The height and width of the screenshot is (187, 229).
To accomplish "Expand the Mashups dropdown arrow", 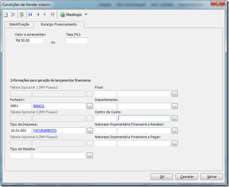I will tap(86, 15).
